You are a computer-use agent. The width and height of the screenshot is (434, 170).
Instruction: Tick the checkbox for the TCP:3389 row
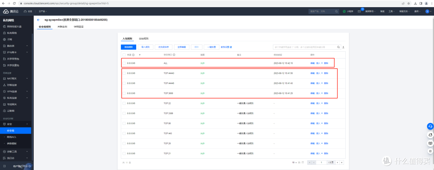pos(124,113)
